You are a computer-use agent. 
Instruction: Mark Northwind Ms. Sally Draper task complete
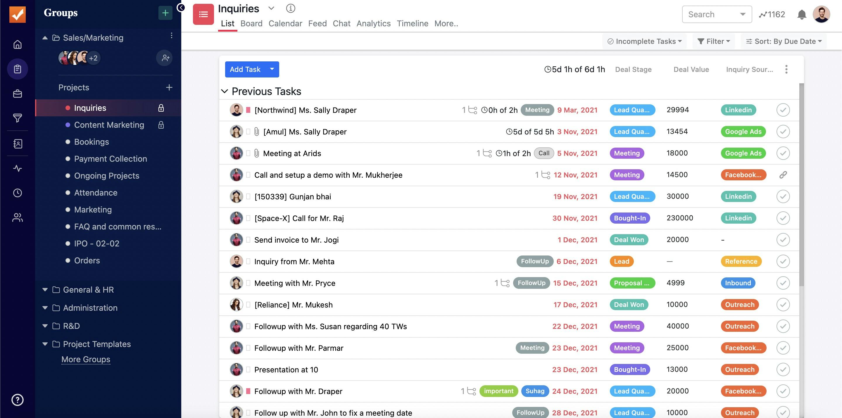(783, 110)
